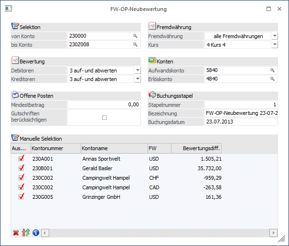289x246 pixels.
Task: Expand the Fremdwährung dropdown
Action: point(274,36)
